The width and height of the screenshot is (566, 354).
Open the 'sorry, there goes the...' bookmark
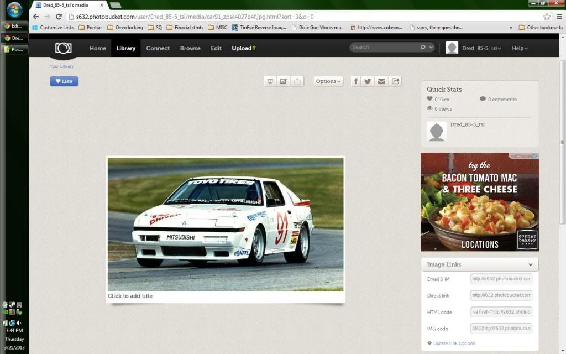point(436,28)
